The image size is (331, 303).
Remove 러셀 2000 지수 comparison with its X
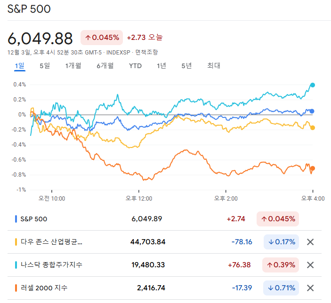[310, 288]
